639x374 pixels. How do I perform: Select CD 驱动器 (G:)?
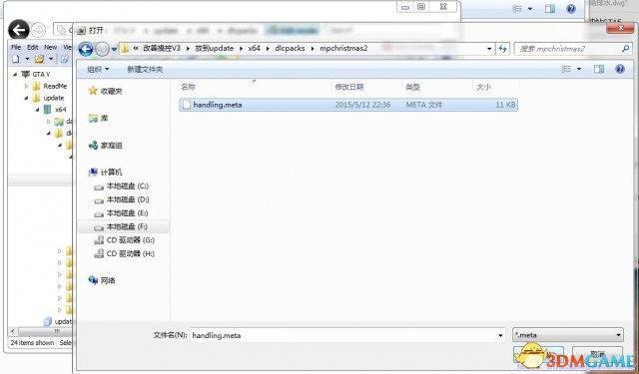pos(124,240)
